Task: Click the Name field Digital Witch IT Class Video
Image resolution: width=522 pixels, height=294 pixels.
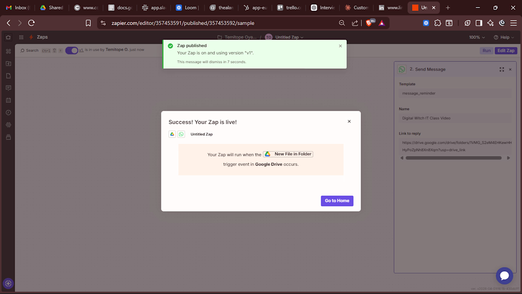Action: point(455,118)
